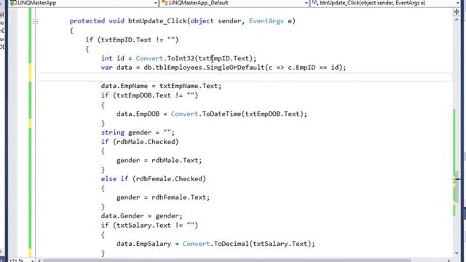Click 'txtEmpID.Text != ""' in the if condition
The height and width of the screenshot is (262, 466).
pyautogui.click(x=138, y=40)
